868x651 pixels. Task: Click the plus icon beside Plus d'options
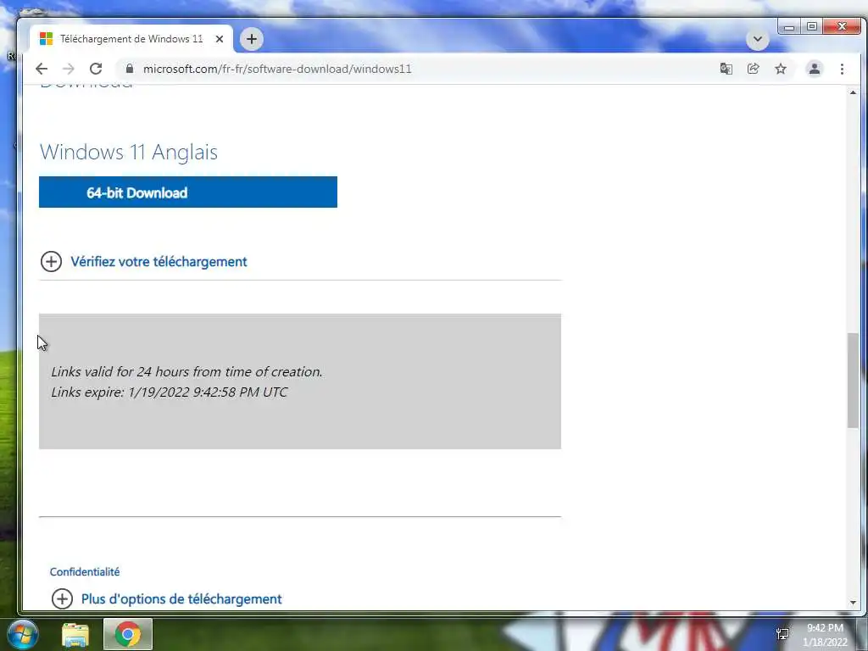point(62,598)
